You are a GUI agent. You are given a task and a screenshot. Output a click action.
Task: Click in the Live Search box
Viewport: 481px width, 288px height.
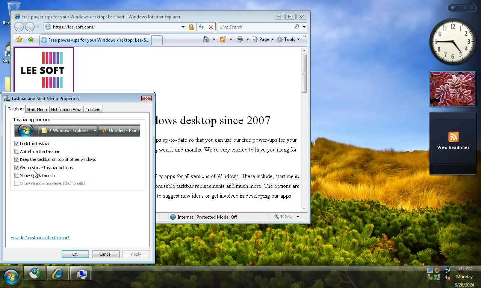click(x=256, y=27)
